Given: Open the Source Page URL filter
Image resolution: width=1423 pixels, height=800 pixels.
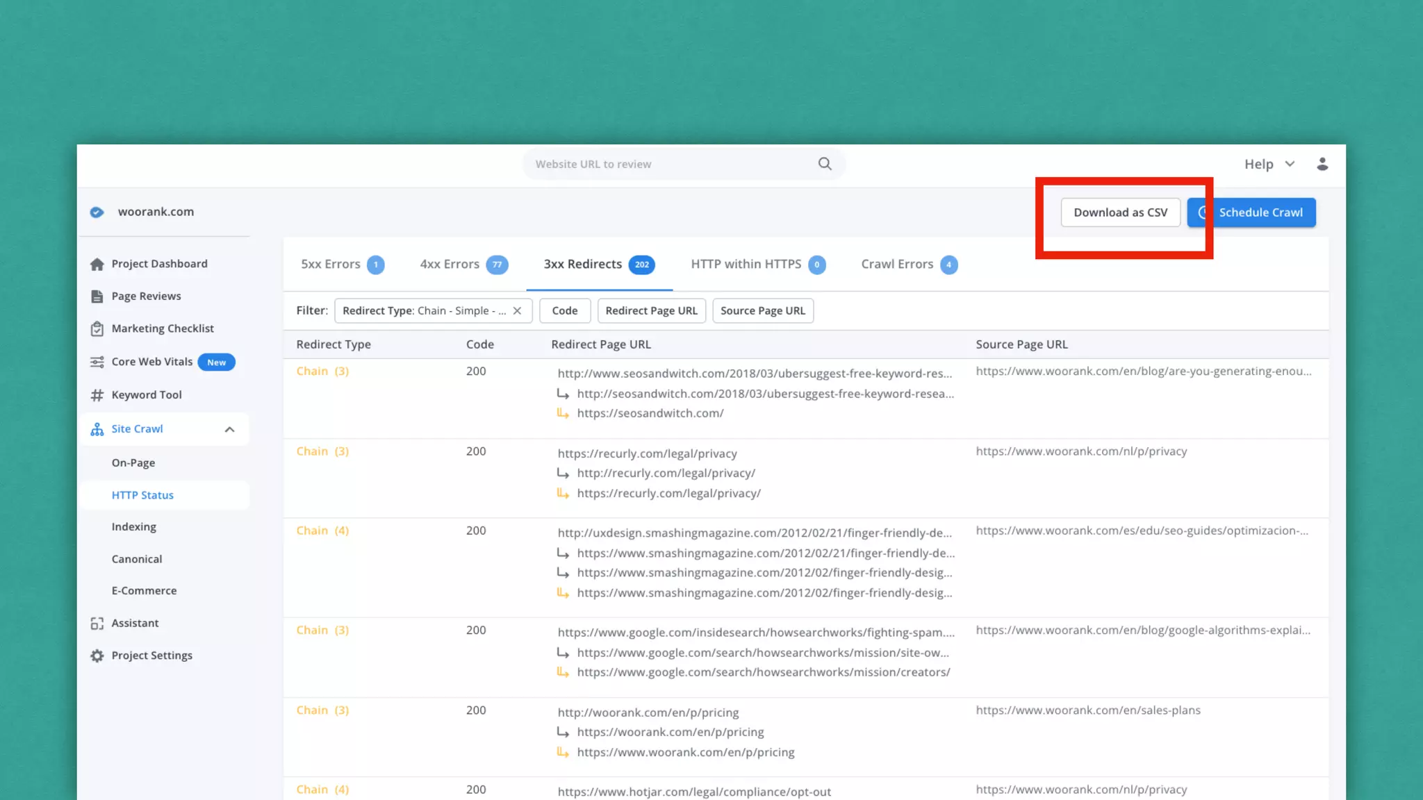Looking at the screenshot, I should pos(762,311).
